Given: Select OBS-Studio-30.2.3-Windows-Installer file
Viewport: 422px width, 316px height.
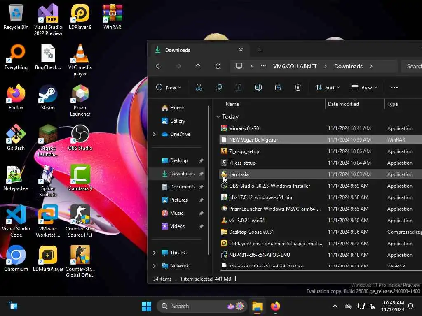Looking at the screenshot, I should (x=321, y=186).
